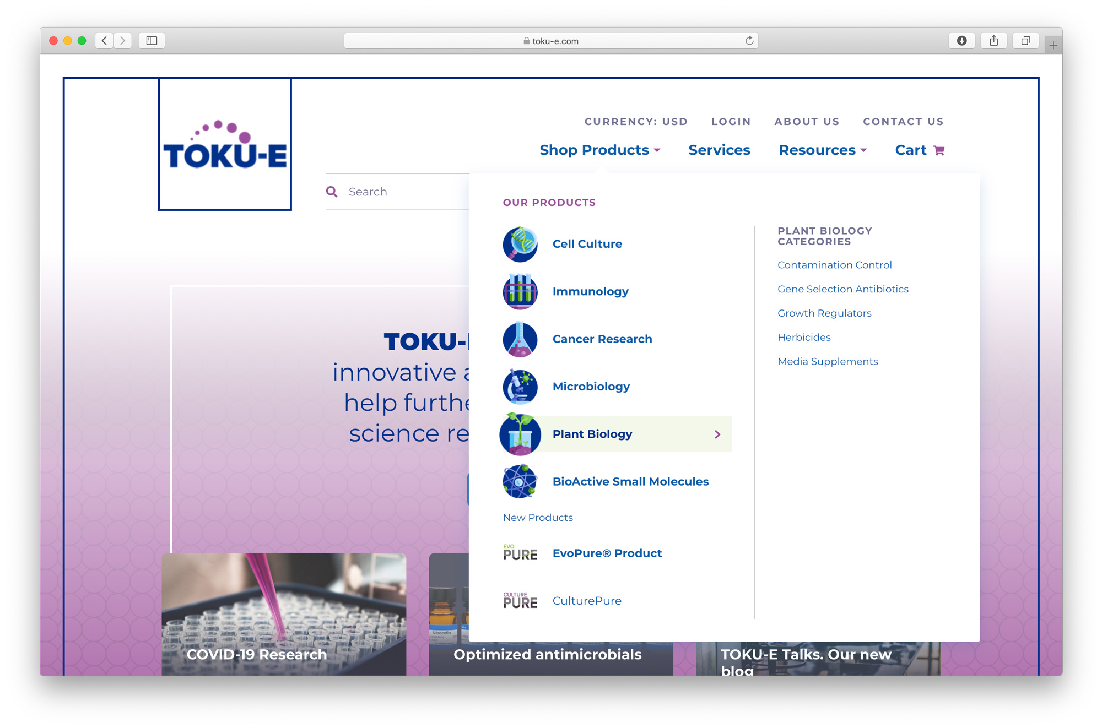Screen dimensions: 1102x728
Task: Click the Plant Biology sprout icon
Action: pos(520,434)
